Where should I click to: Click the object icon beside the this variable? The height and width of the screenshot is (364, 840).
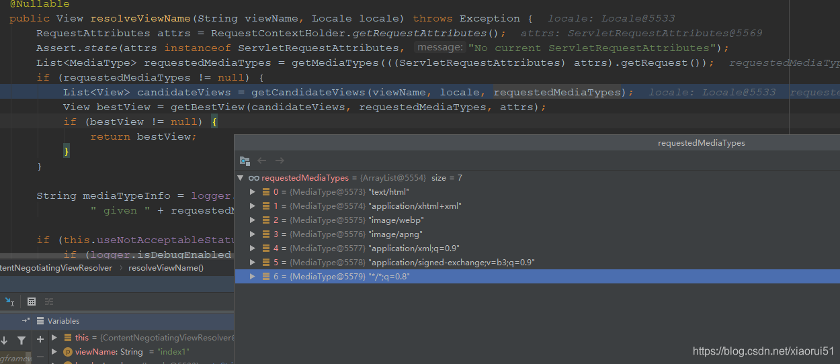pyautogui.click(x=68, y=337)
